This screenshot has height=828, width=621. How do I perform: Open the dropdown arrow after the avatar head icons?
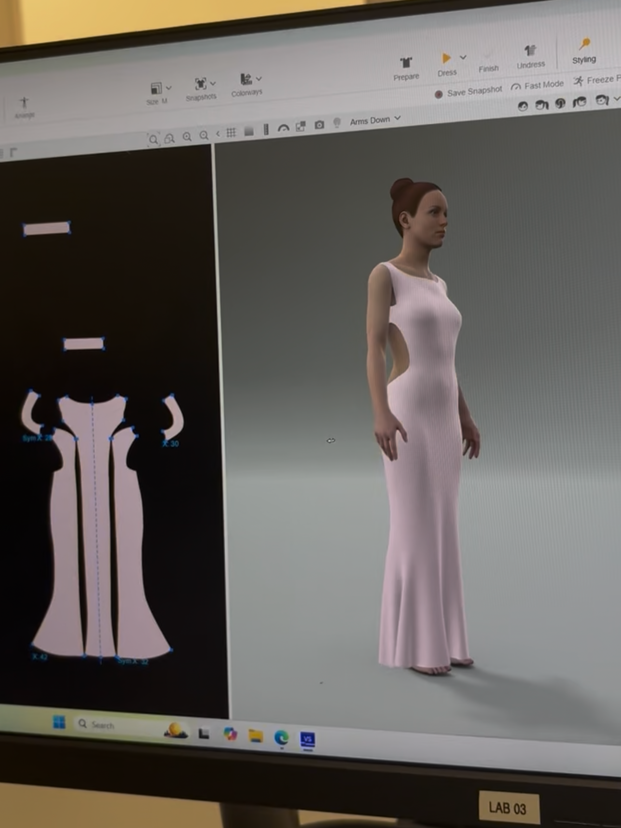coord(617,99)
